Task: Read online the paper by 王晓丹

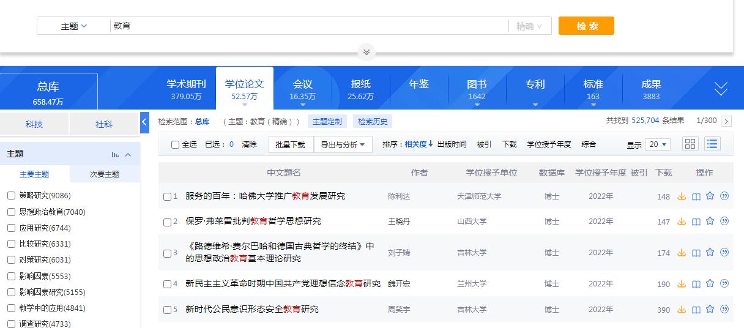Action: pyautogui.click(x=696, y=222)
